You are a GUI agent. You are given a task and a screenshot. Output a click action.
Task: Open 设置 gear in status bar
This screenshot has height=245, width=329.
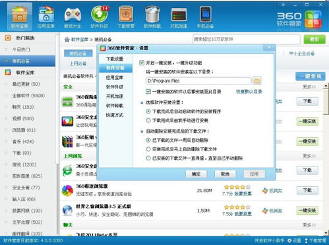(294, 240)
